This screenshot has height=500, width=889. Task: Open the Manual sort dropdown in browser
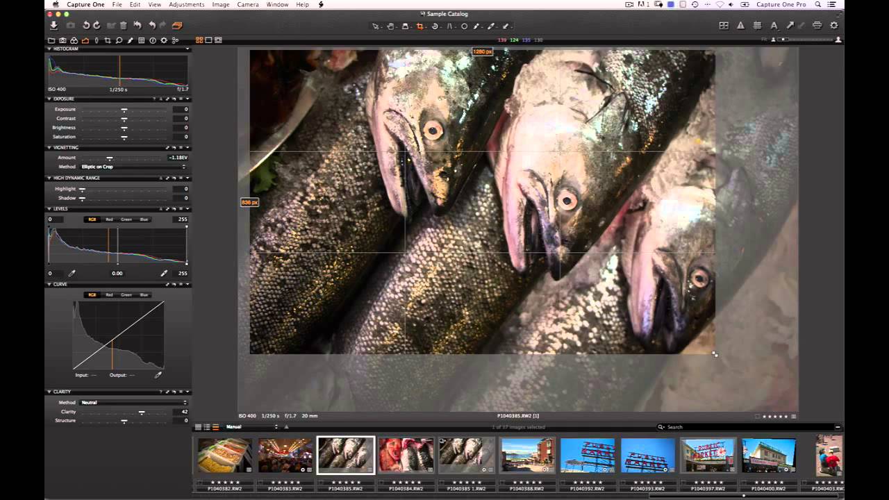[x=251, y=427]
